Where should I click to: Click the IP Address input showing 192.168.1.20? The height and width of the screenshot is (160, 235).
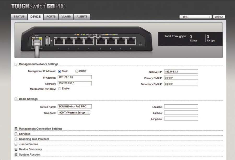(x=75, y=77)
